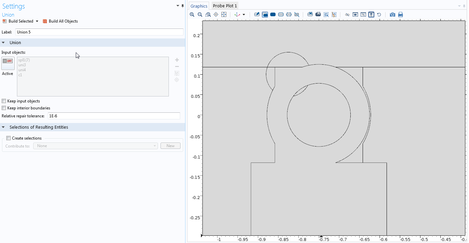Click the Zoom Out magnifier icon
The image size is (469, 243).
(x=200, y=15)
